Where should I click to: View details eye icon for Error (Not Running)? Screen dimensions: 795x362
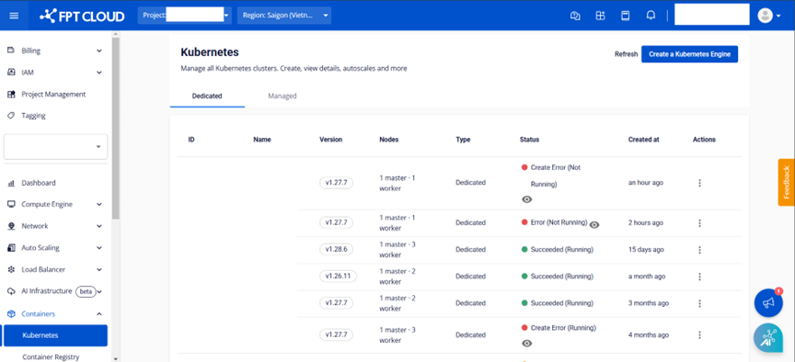pos(594,225)
